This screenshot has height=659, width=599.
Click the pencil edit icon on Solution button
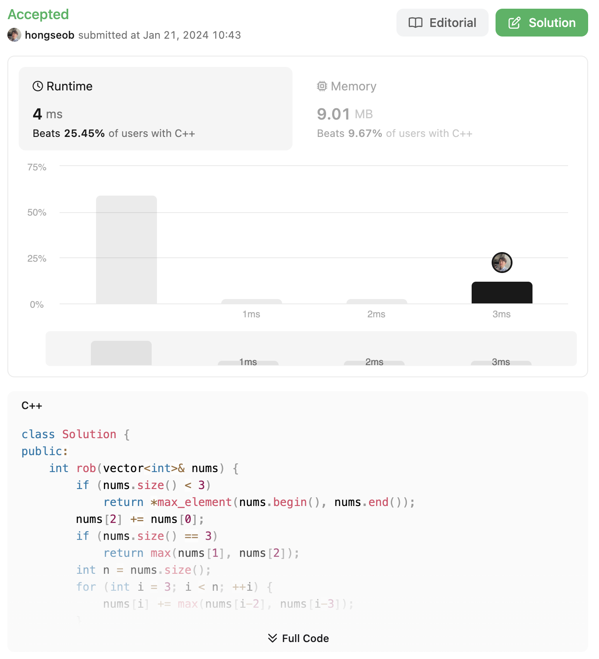(x=514, y=23)
